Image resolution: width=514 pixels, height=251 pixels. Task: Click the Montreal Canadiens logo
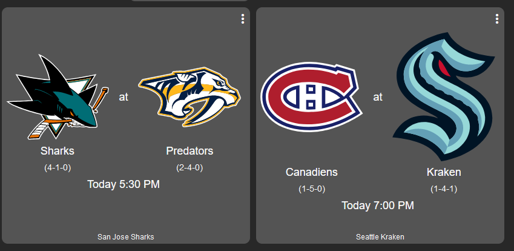[312, 97]
